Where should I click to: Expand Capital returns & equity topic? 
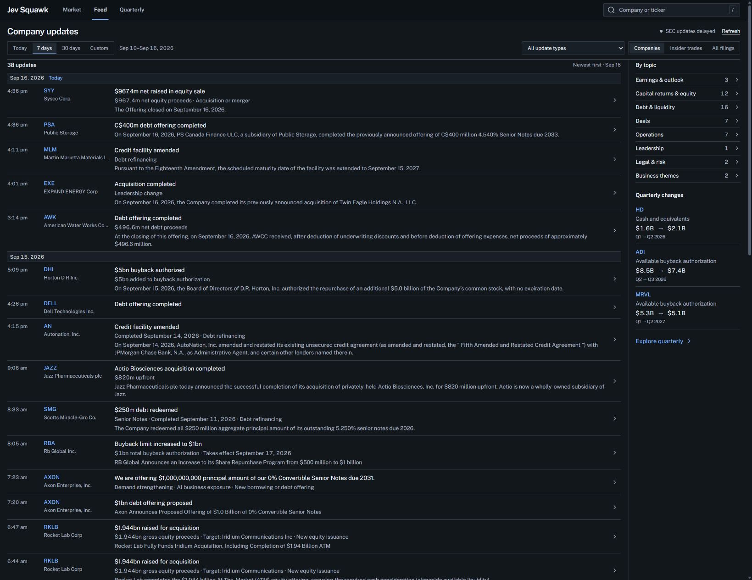(x=687, y=94)
